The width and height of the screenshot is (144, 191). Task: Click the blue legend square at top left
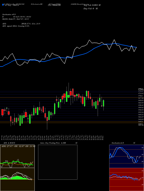(3, 5)
